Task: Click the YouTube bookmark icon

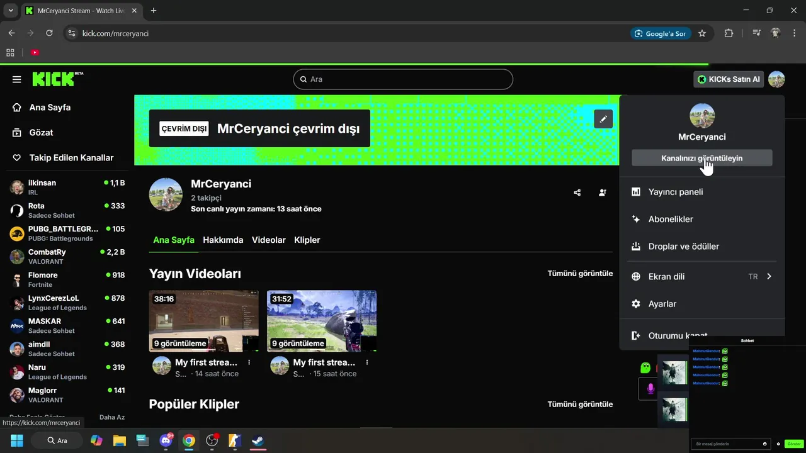Action: click(x=35, y=53)
